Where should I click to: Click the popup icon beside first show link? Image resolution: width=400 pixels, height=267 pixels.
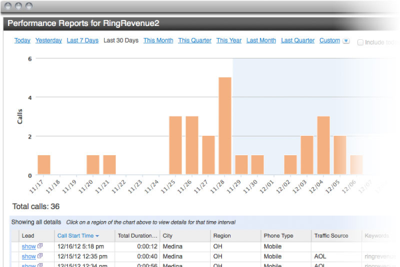click(x=40, y=246)
